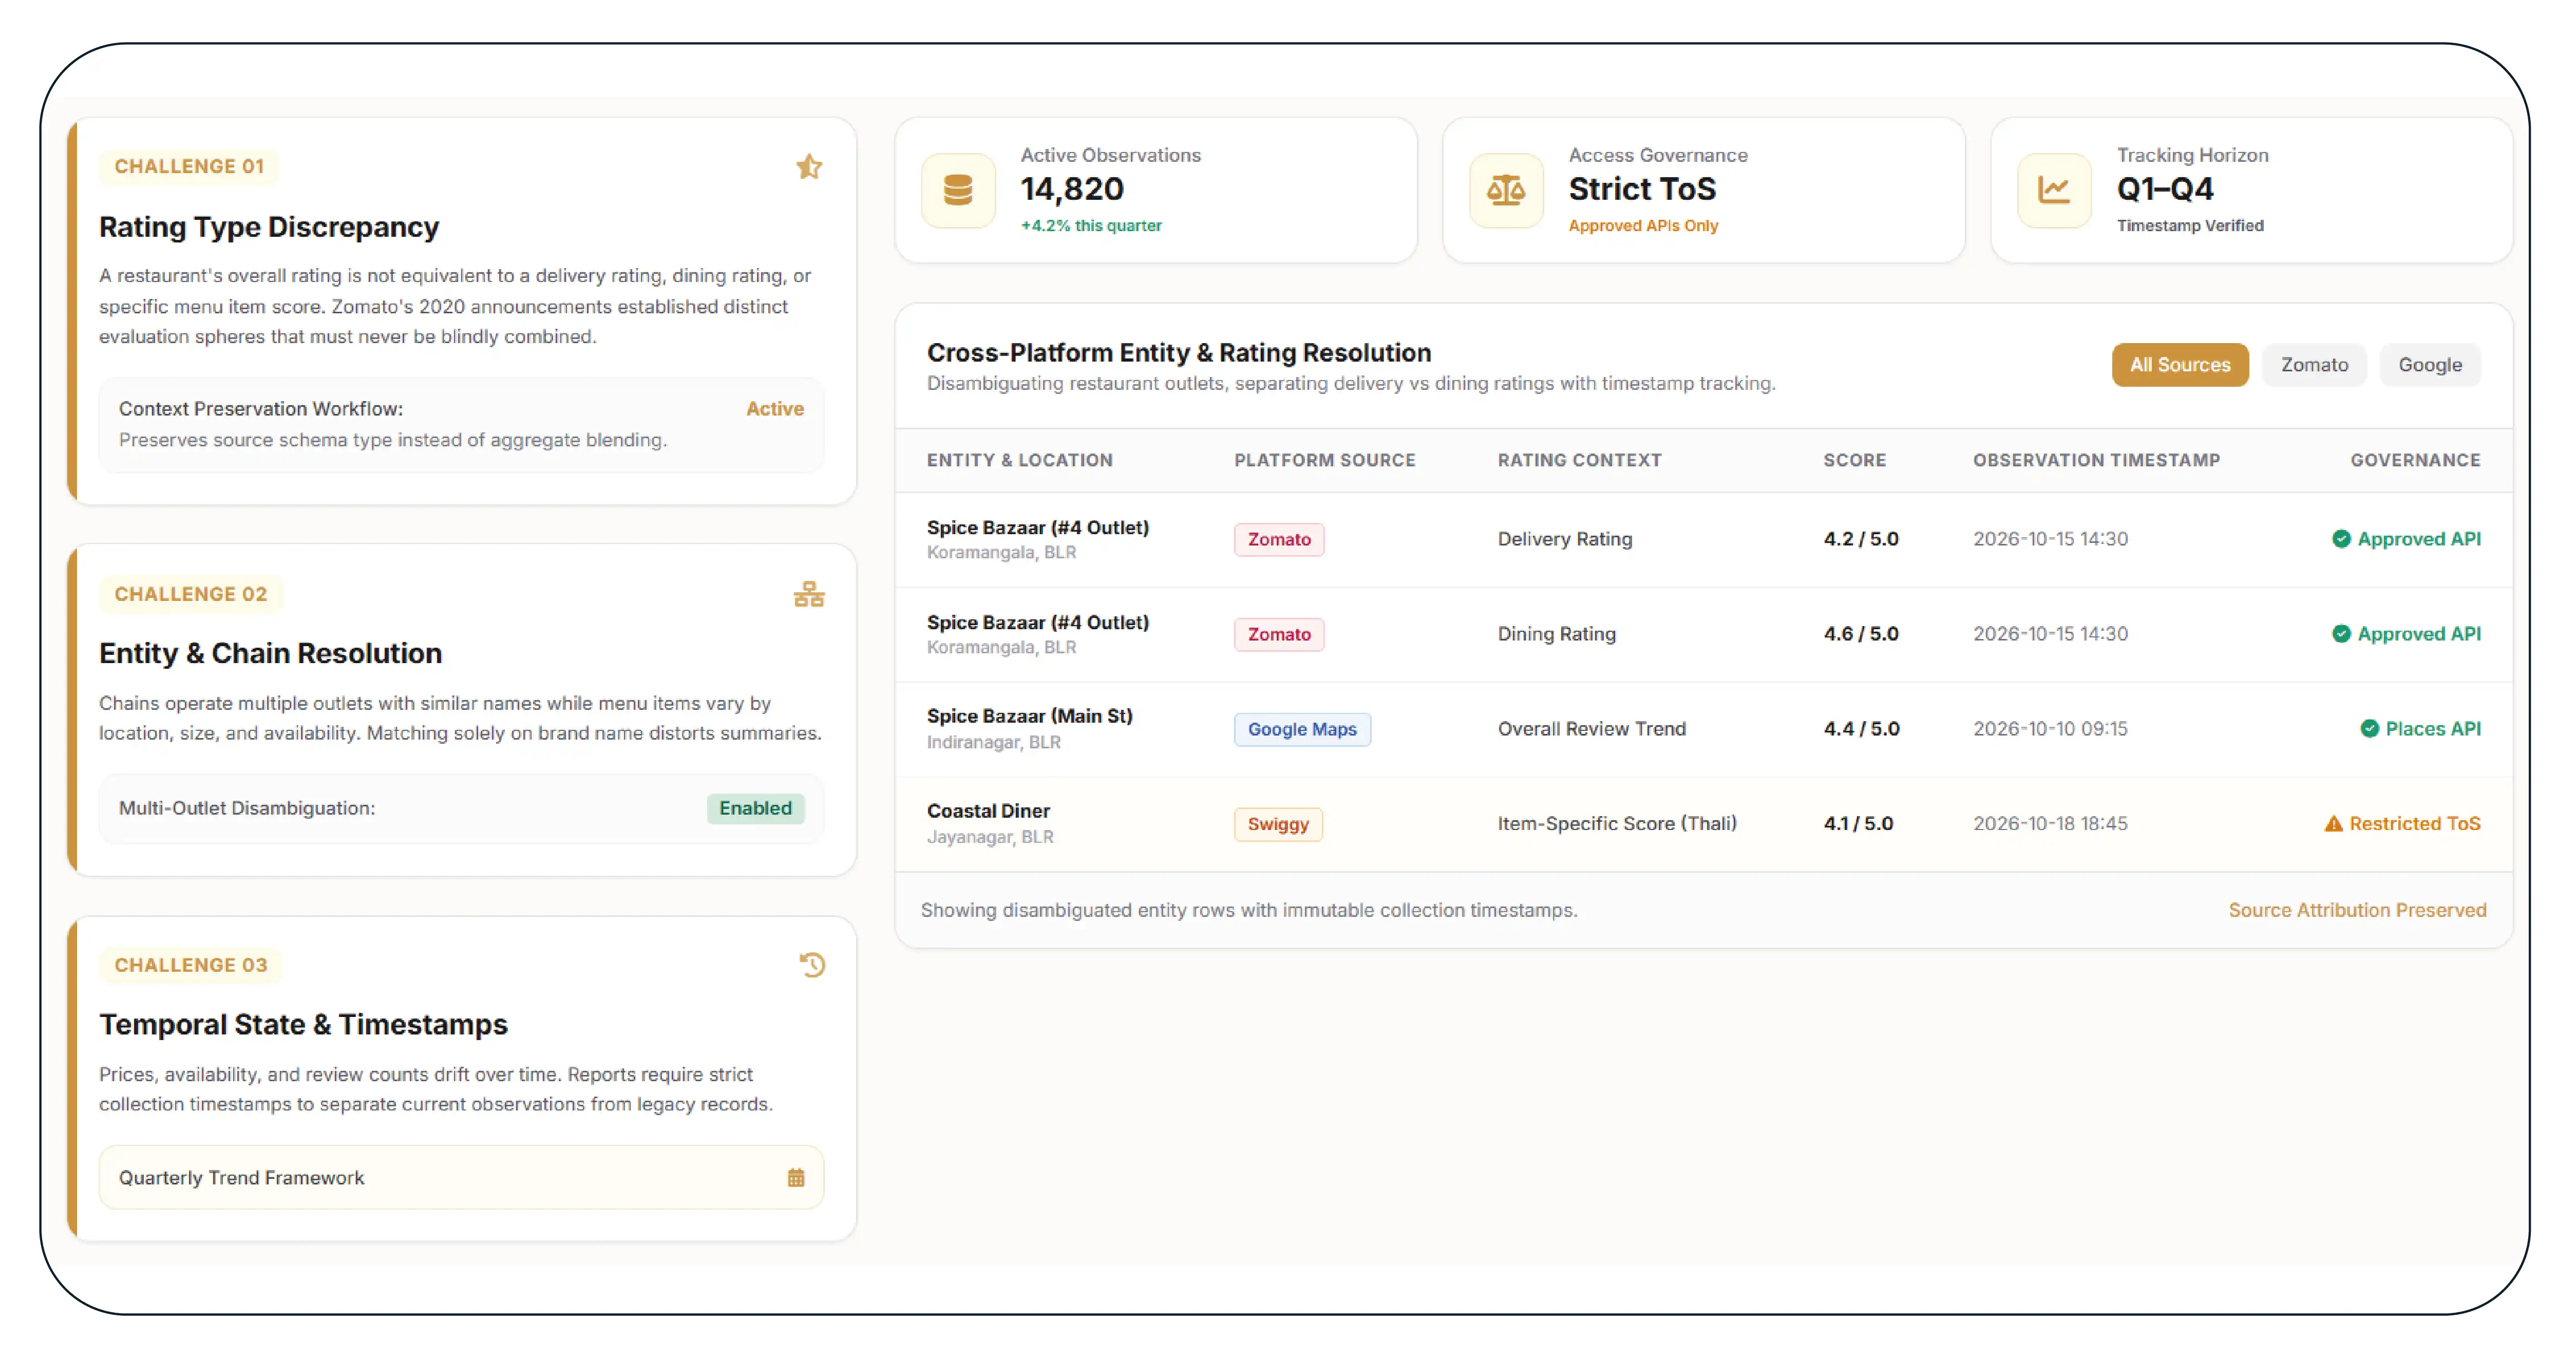Open the Quarterly Trend Framework field

coord(461,1177)
